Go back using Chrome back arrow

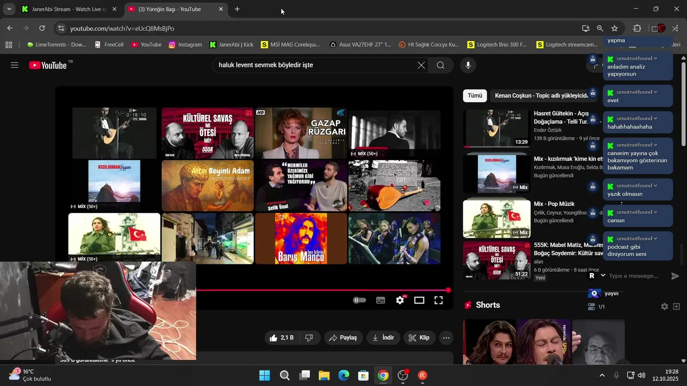pyautogui.click(x=10, y=28)
